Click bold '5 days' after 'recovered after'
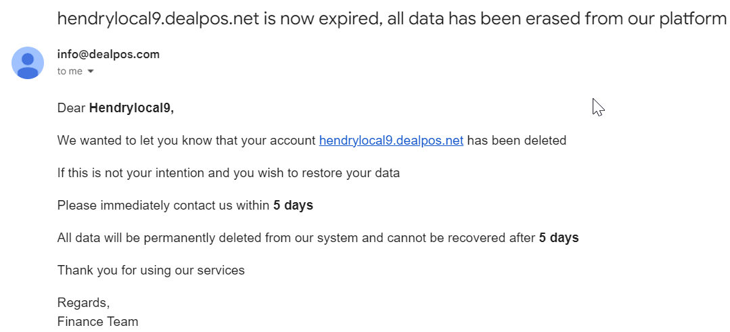730x332 pixels. point(559,237)
